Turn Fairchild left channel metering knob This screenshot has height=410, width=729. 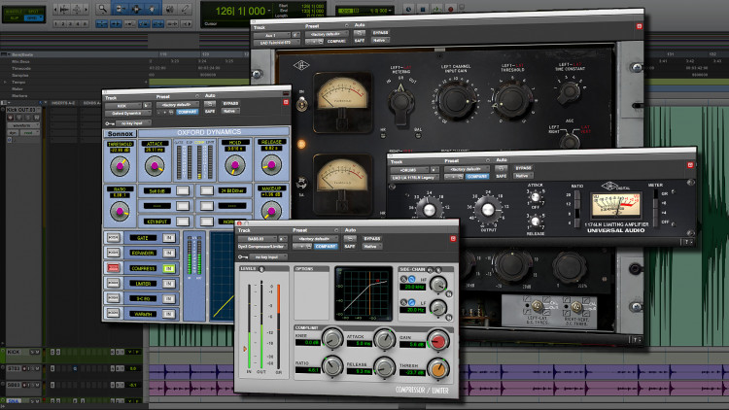click(x=401, y=103)
